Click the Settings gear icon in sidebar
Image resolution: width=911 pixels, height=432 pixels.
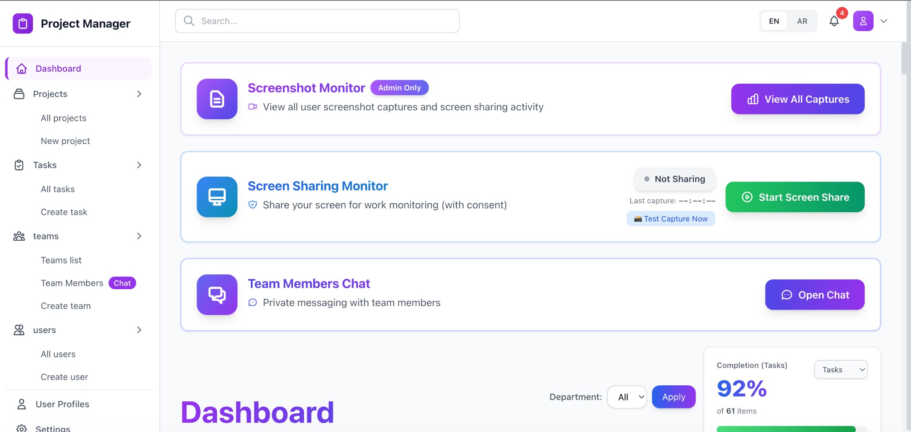[21, 428]
